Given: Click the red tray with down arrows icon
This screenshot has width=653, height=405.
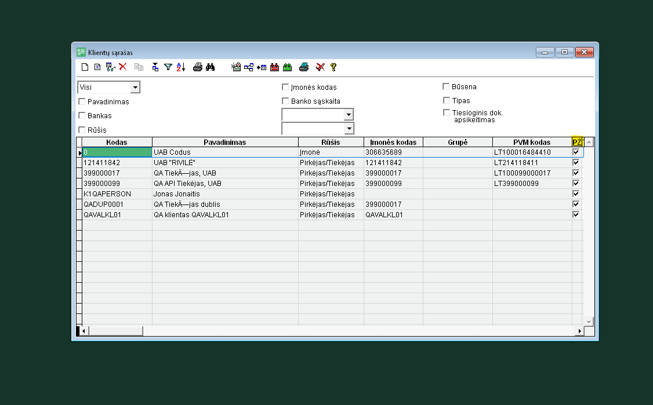Looking at the screenshot, I should click(x=274, y=67).
